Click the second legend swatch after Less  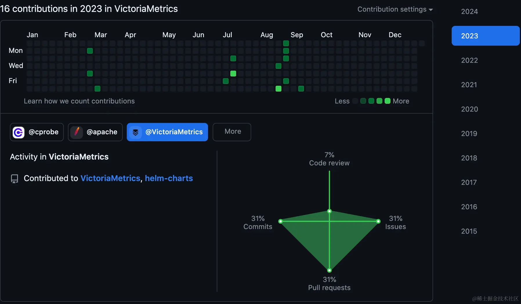(363, 101)
